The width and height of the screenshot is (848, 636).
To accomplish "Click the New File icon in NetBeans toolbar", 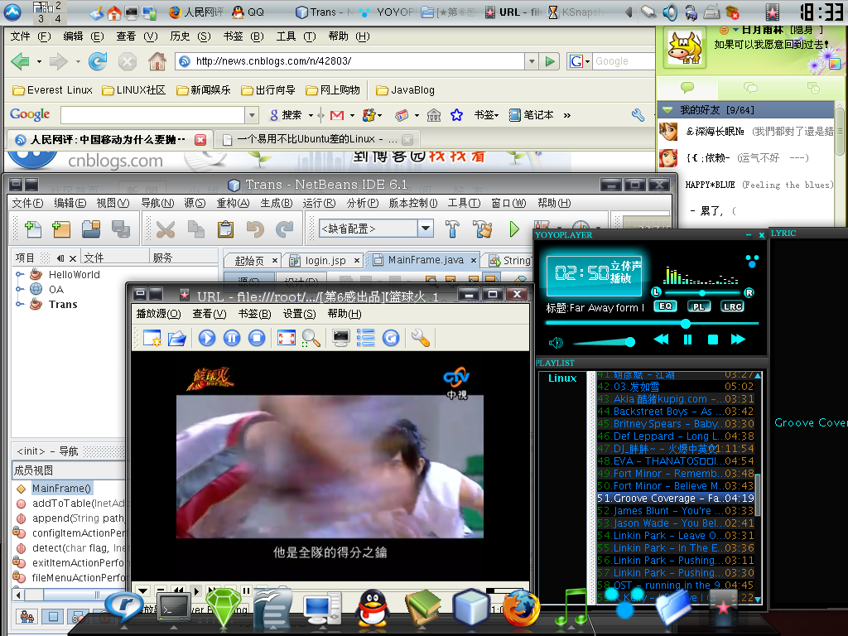I will [33, 229].
